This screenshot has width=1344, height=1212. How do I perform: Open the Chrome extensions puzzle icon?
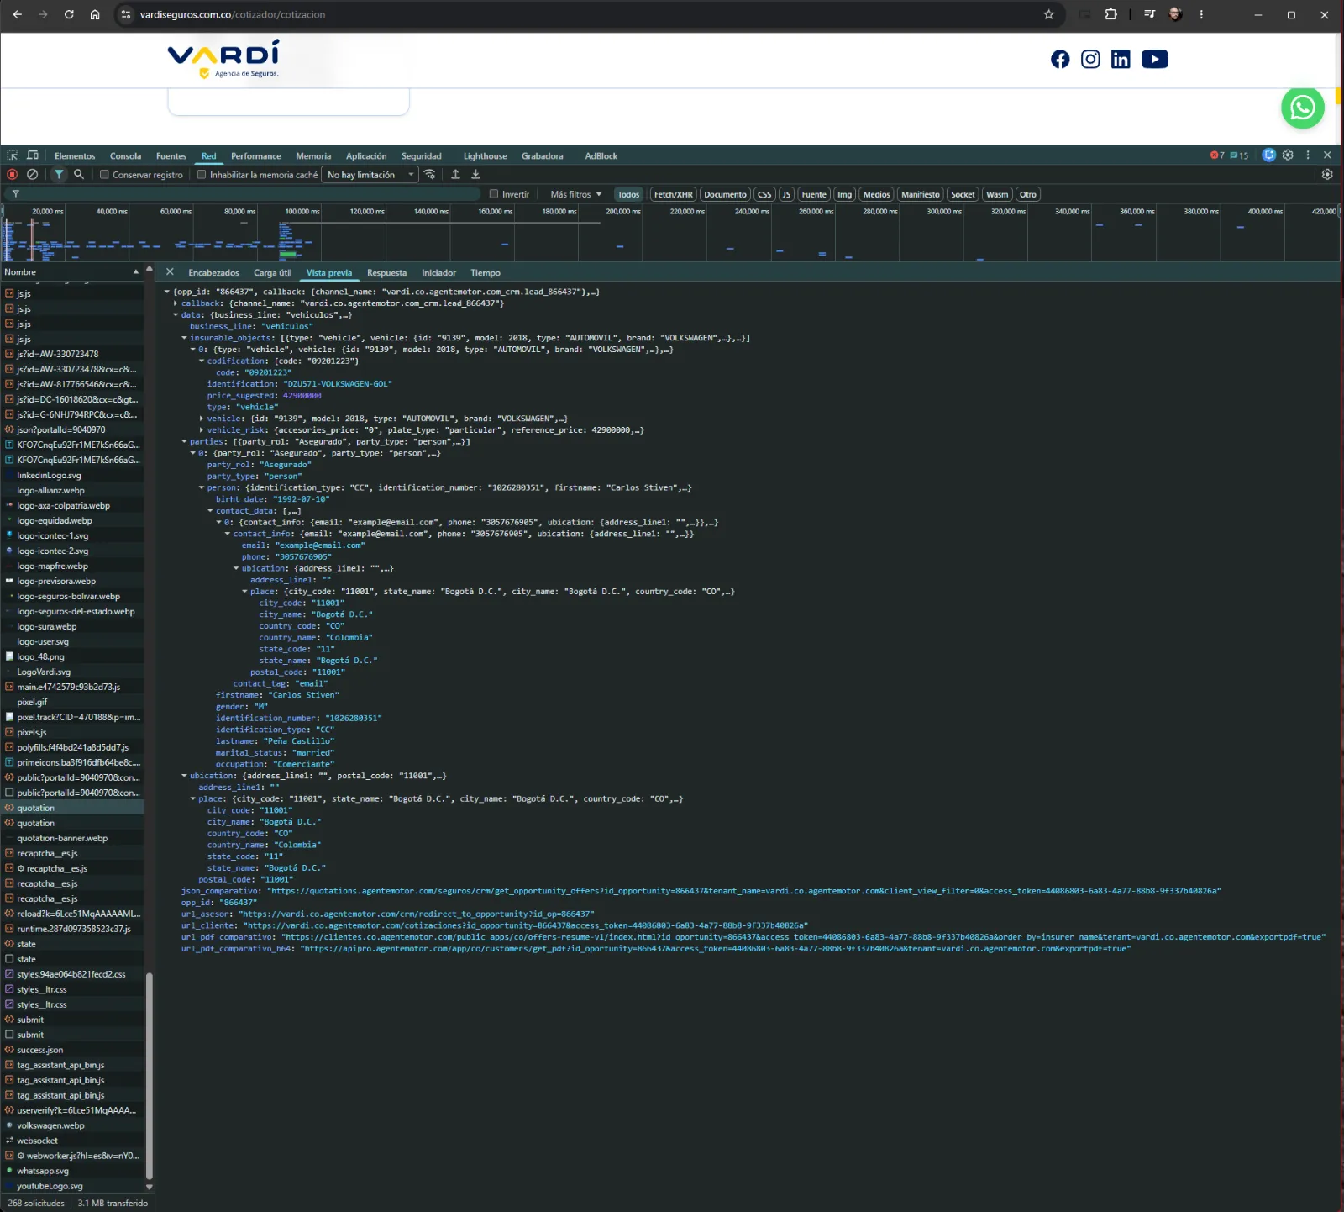coord(1110,14)
